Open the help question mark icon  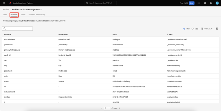tap(205, 3)
